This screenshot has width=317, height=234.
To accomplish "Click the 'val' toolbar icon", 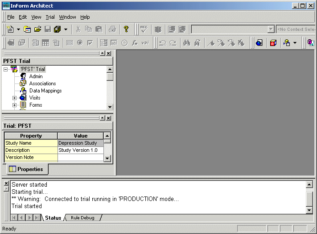I will click(x=145, y=43).
